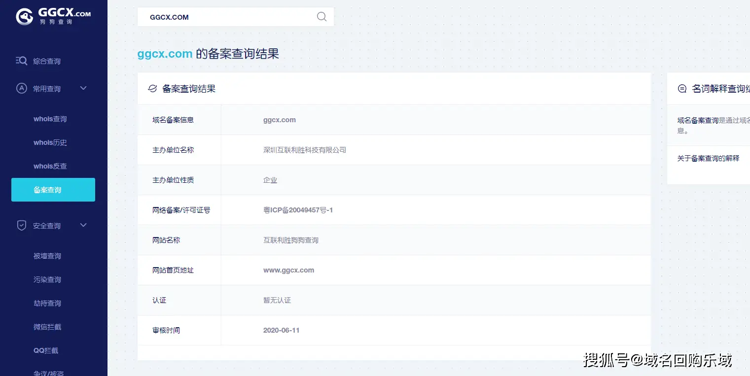Click the 网站首页地址 row label
Viewport: 750px width, 376px height.
(173, 270)
